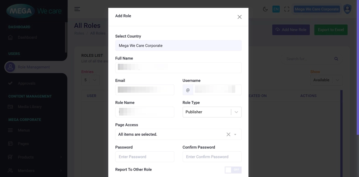The width and height of the screenshot is (359, 177).
Task: Click the hamburger menu icon
Action: (x=77, y=9)
